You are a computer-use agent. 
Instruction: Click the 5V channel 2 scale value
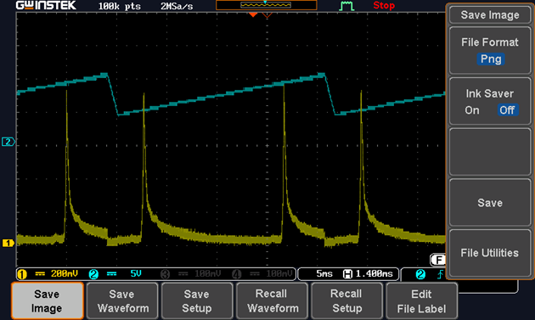point(136,273)
